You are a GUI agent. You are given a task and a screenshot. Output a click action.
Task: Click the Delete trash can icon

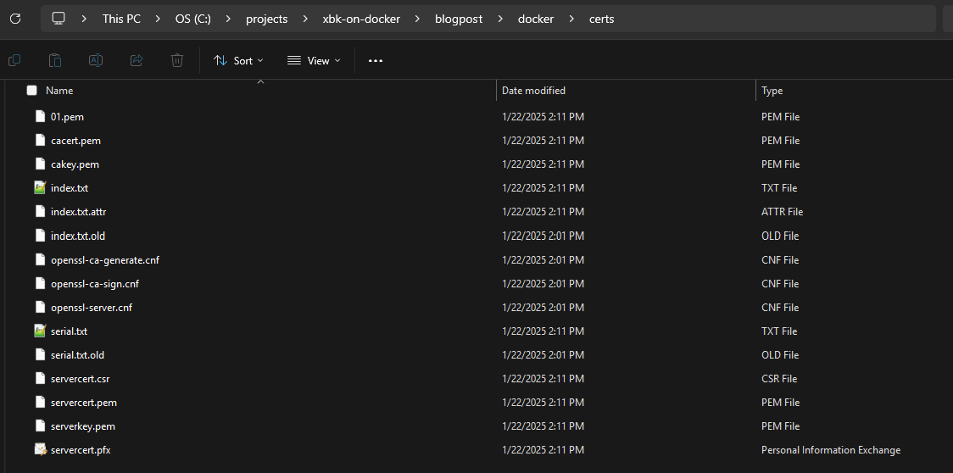click(x=177, y=60)
